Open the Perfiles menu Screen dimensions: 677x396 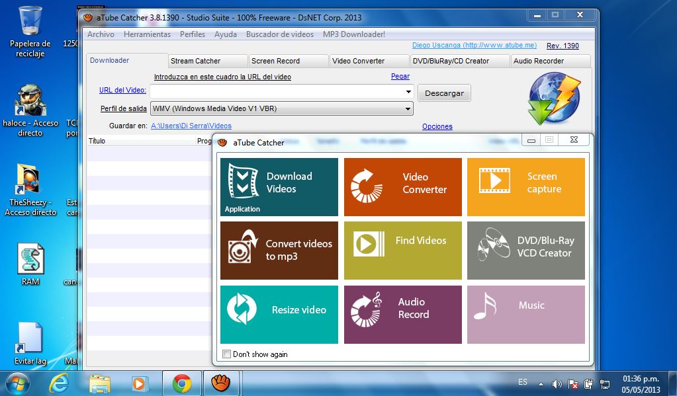tap(193, 34)
